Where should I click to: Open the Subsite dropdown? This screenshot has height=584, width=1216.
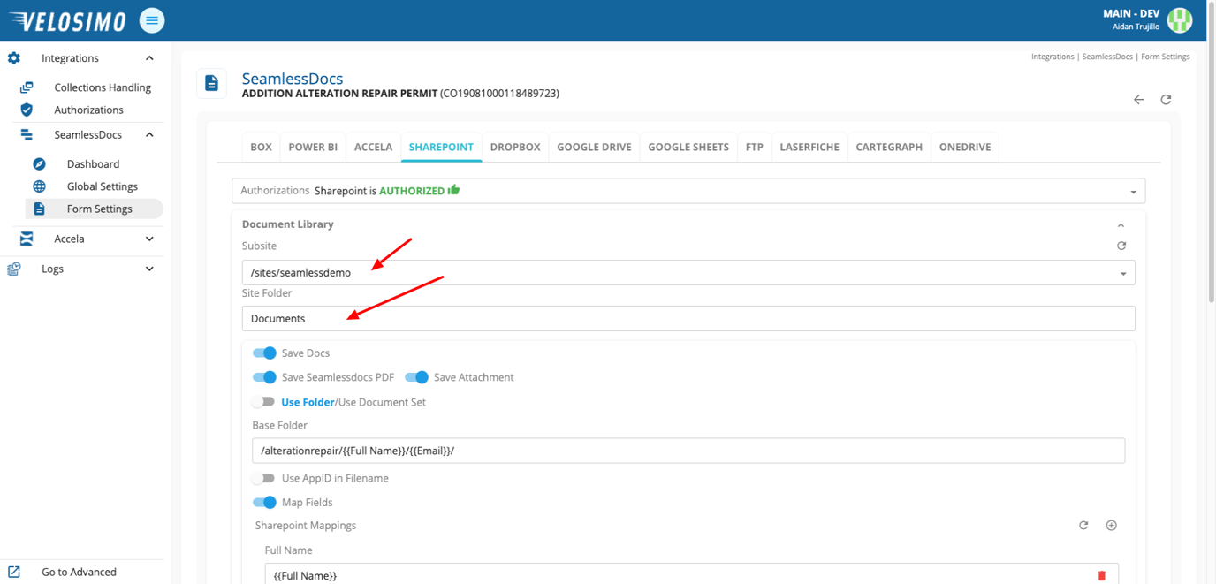pyautogui.click(x=1124, y=272)
